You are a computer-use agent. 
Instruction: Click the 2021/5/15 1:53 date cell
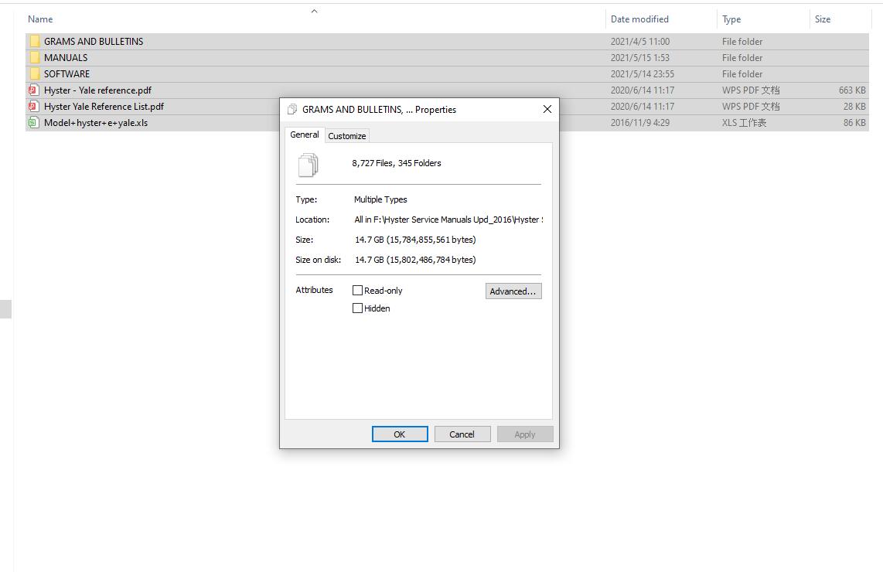pyautogui.click(x=639, y=57)
